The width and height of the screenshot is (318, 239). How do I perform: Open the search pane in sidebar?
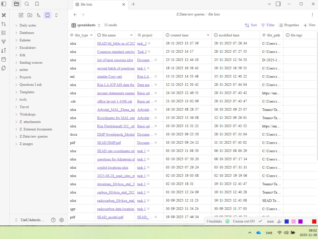pos(27,4)
